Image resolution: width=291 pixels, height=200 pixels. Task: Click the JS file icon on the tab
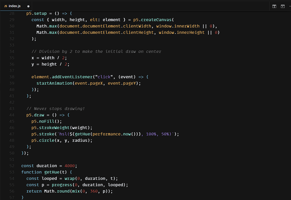point(6,6)
